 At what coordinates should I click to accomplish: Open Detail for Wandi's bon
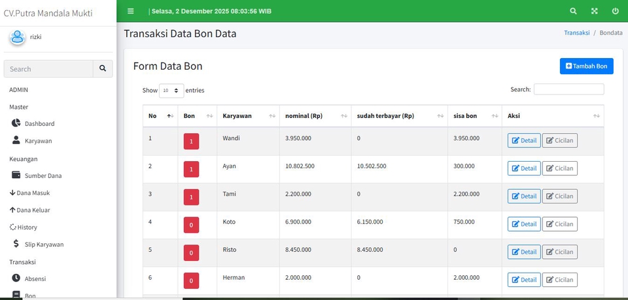[x=524, y=140]
